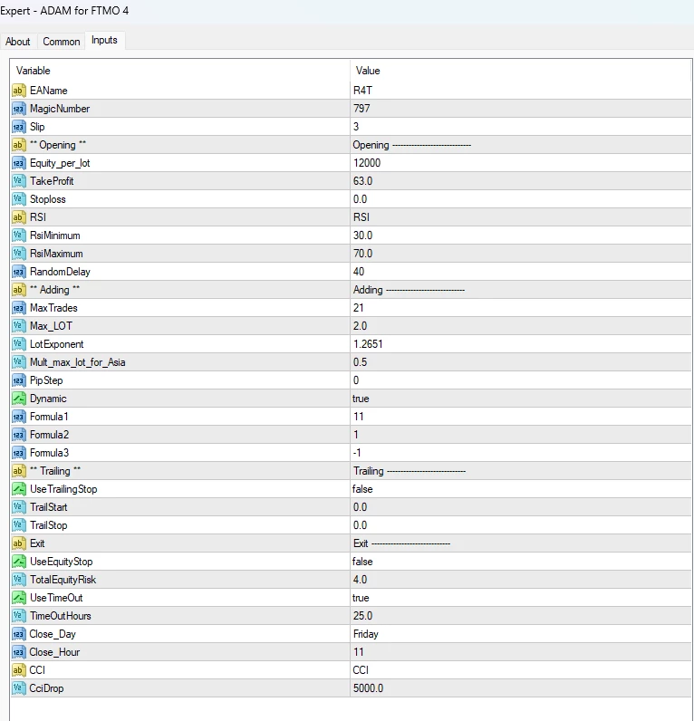Select the Inputs tab
Viewport: 694px width, 721px height.
coord(104,41)
